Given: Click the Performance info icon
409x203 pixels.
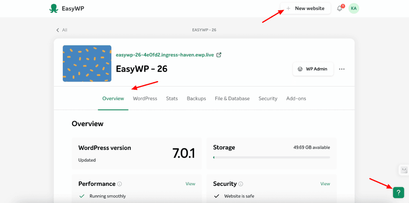Looking at the screenshot, I should tap(120, 184).
